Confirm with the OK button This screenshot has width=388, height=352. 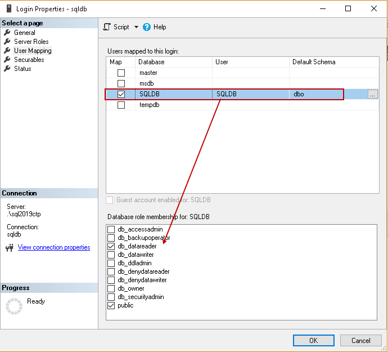(314, 340)
